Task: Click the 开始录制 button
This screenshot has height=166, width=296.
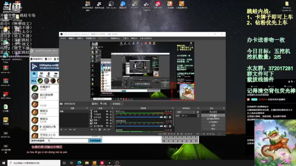Action: click(x=213, y=115)
